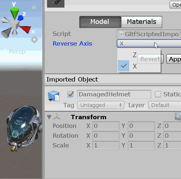Click the Revert button
Image resolution: width=181 pixels, height=179 pixels.
point(150,59)
